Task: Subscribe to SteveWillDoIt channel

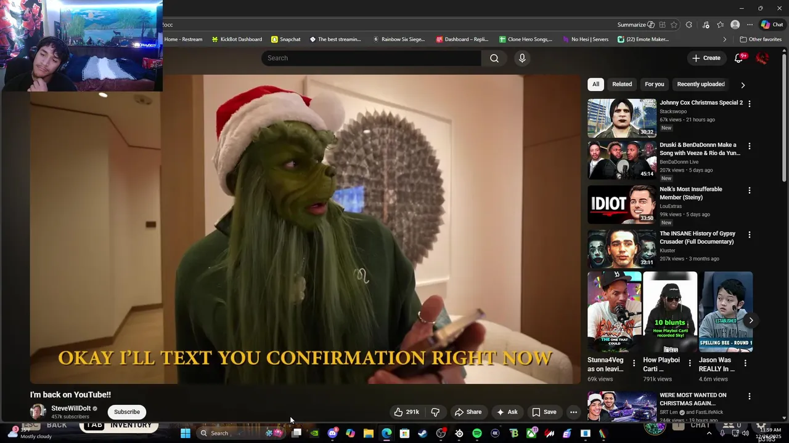Action: coord(127,412)
